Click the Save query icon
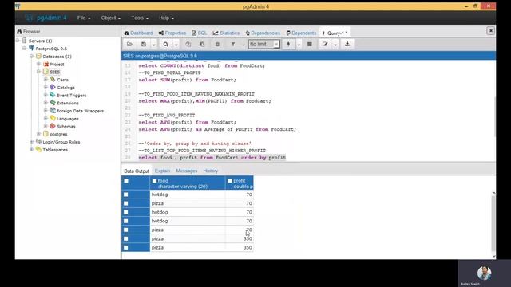 144,45
